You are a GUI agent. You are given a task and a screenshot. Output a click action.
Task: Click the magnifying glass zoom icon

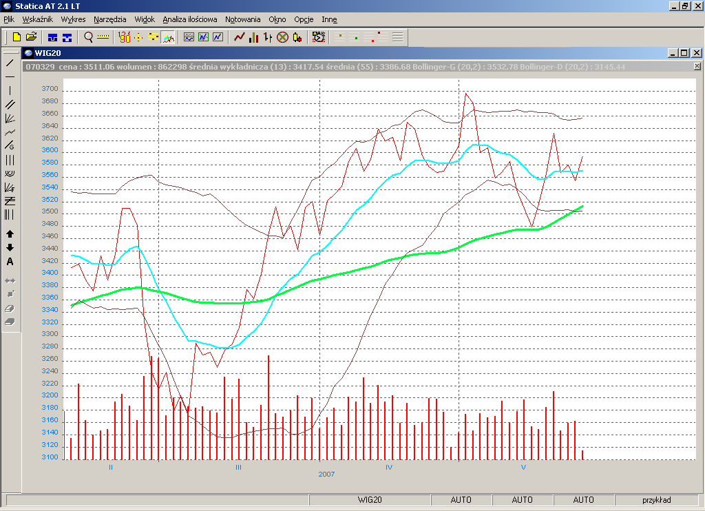click(x=89, y=37)
